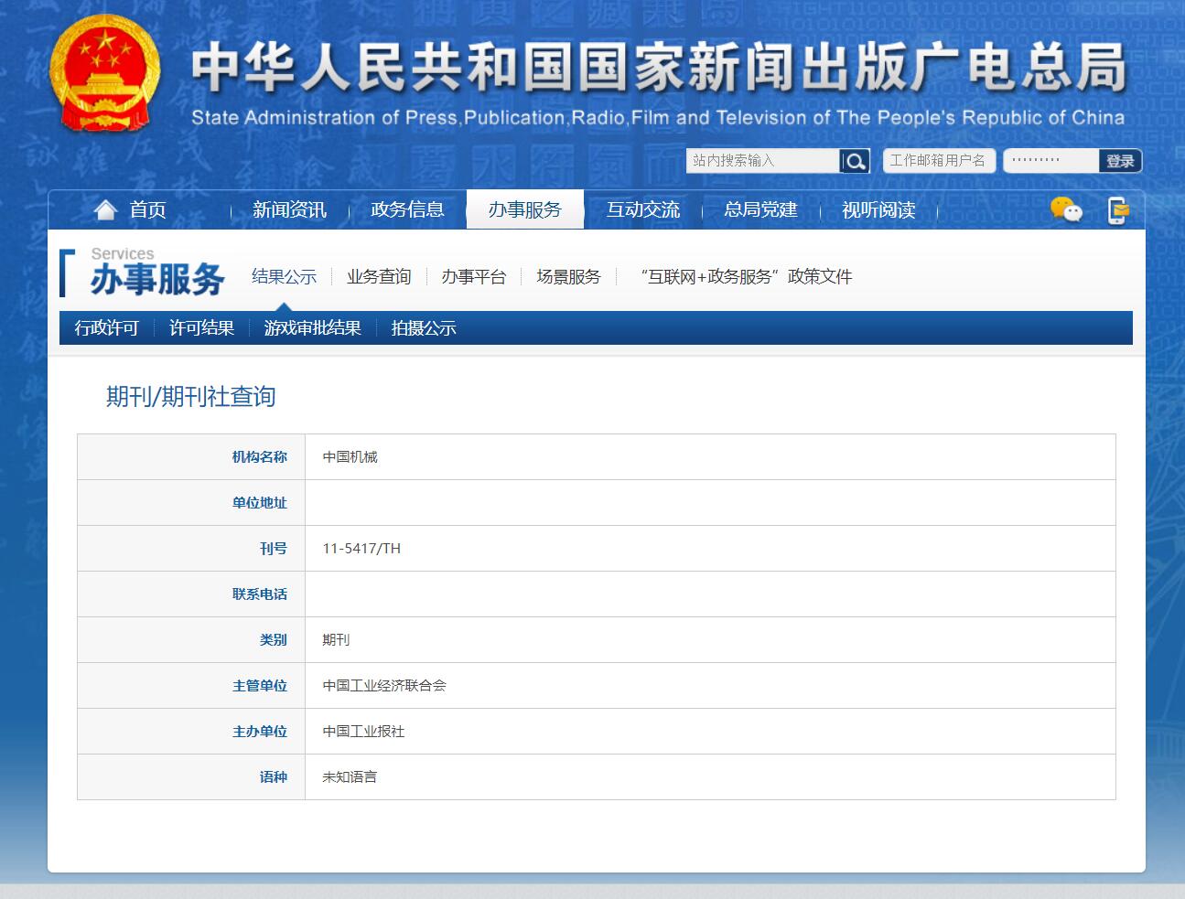The height and width of the screenshot is (899, 1185).
Task: Click the 期刊/期刊社查询 page title
Action: (x=190, y=396)
